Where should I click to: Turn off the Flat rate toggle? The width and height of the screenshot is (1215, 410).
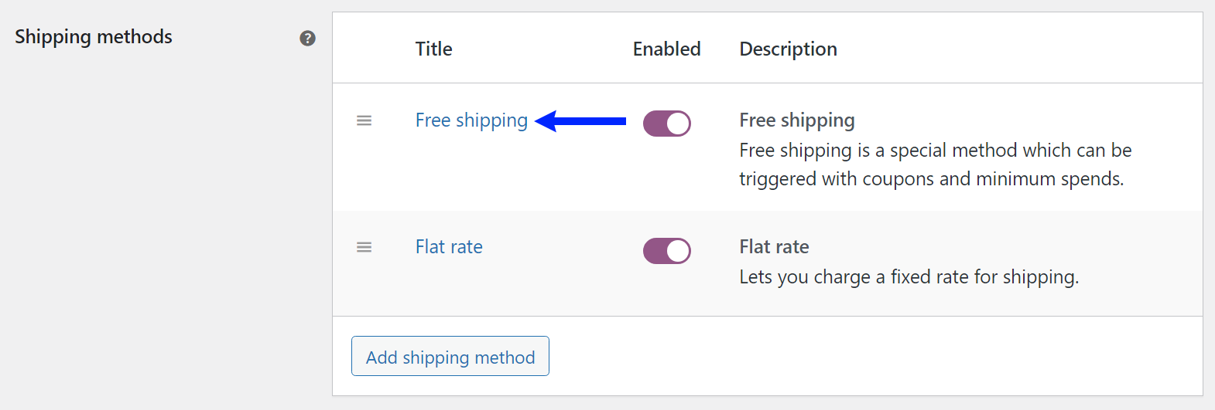tap(666, 251)
